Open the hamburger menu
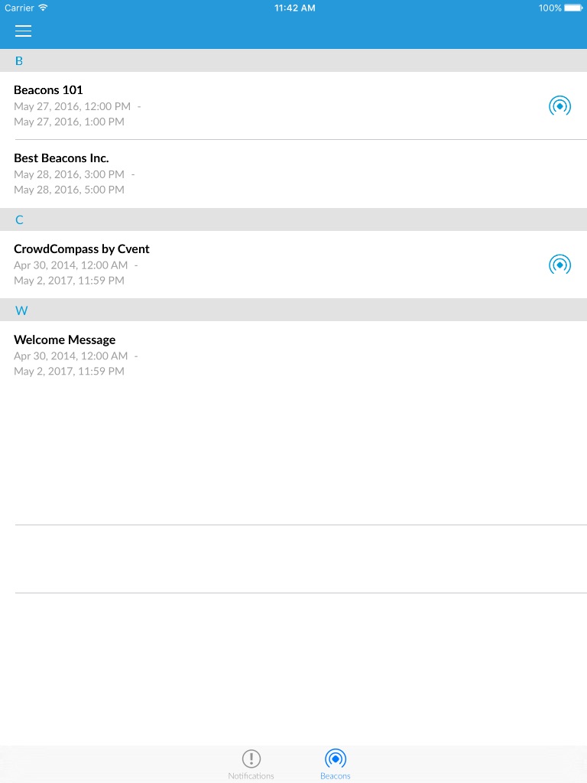This screenshot has height=783, width=587. (x=23, y=31)
